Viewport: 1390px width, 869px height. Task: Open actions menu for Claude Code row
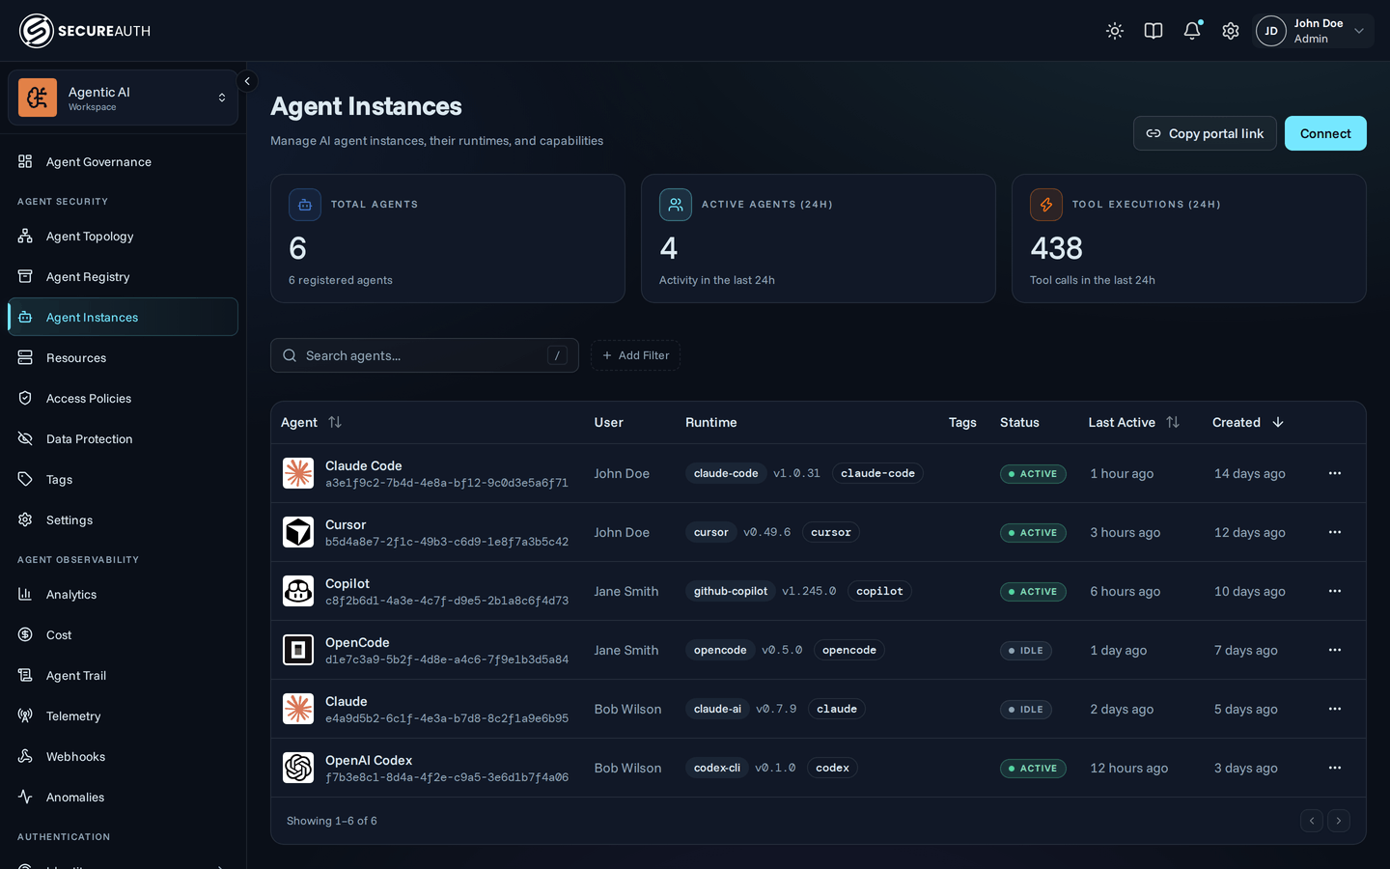[1335, 473]
